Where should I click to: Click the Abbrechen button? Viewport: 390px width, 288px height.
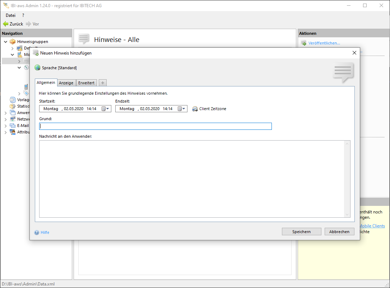click(x=339, y=232)
